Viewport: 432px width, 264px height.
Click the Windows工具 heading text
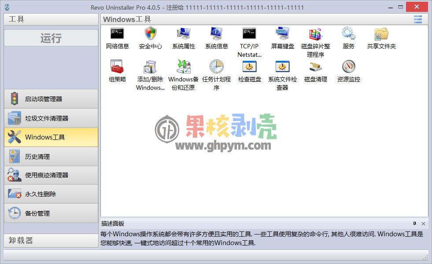tap(127, 19)
